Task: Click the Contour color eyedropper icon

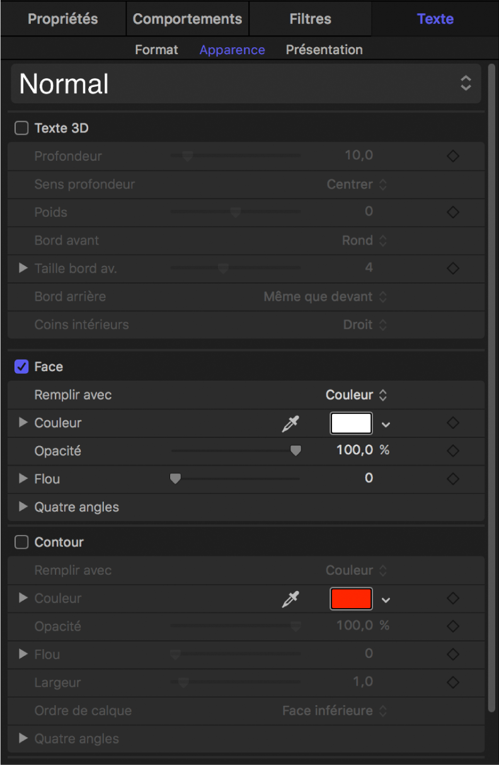Action: pyautogui.click(x=290, y=599)
